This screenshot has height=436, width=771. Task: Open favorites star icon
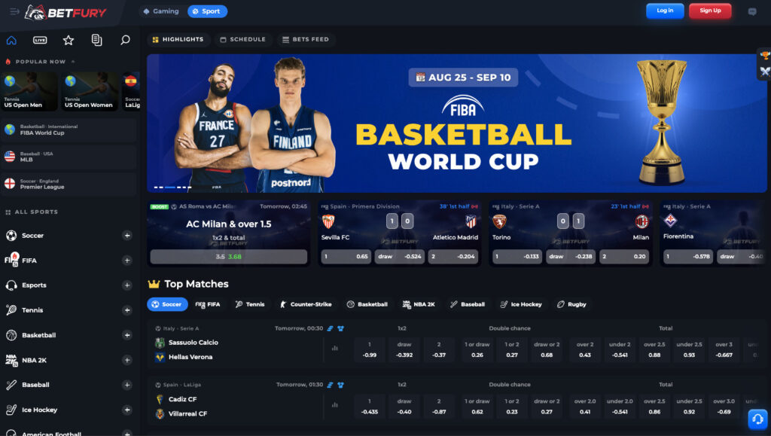pyautogui.click(x=69, y=41)
